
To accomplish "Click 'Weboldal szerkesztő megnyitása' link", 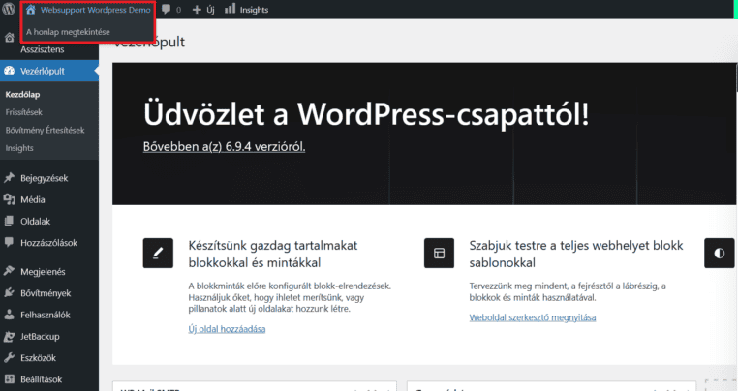I will [533, 317].
